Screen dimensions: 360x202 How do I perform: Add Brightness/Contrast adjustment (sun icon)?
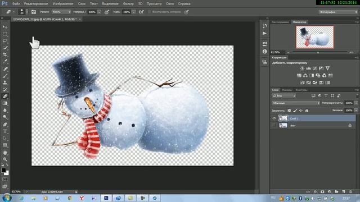point(302,68)
